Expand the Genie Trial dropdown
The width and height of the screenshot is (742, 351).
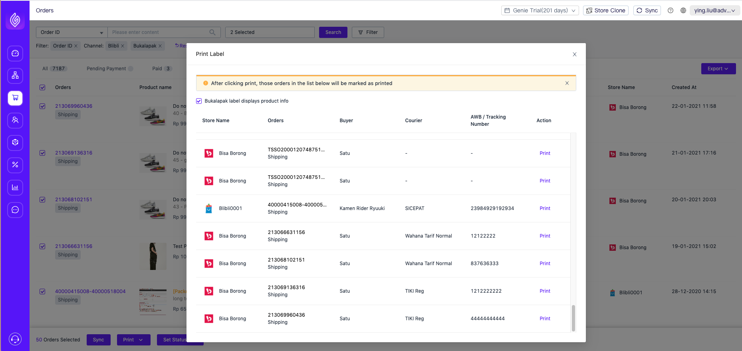point(540,10)
